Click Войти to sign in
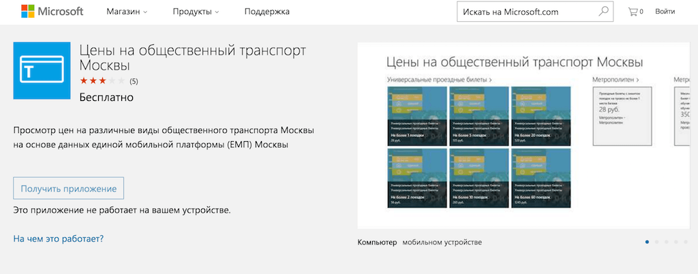 pyautogui.click(x=665, y=12)
